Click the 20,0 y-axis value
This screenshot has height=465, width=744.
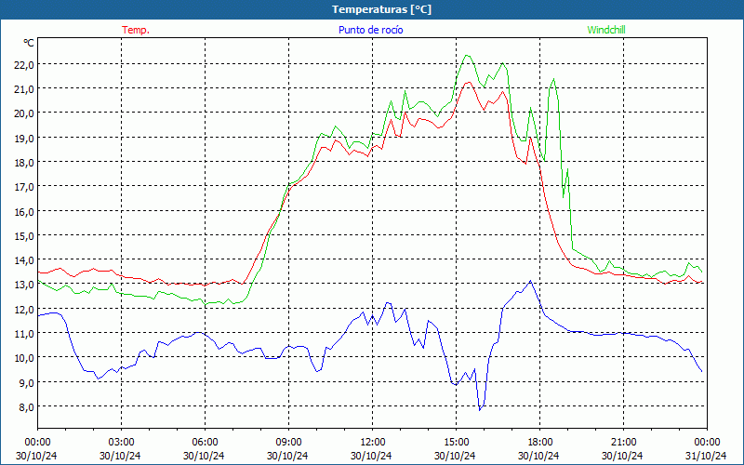[24, 113]
